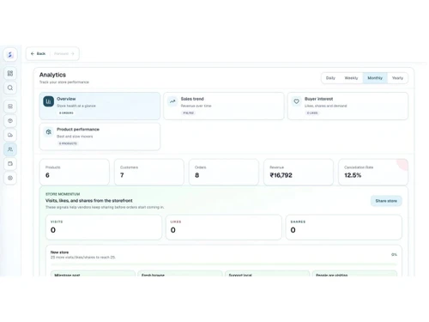Click the stacked layers sidebar icon

click(10, 106)
